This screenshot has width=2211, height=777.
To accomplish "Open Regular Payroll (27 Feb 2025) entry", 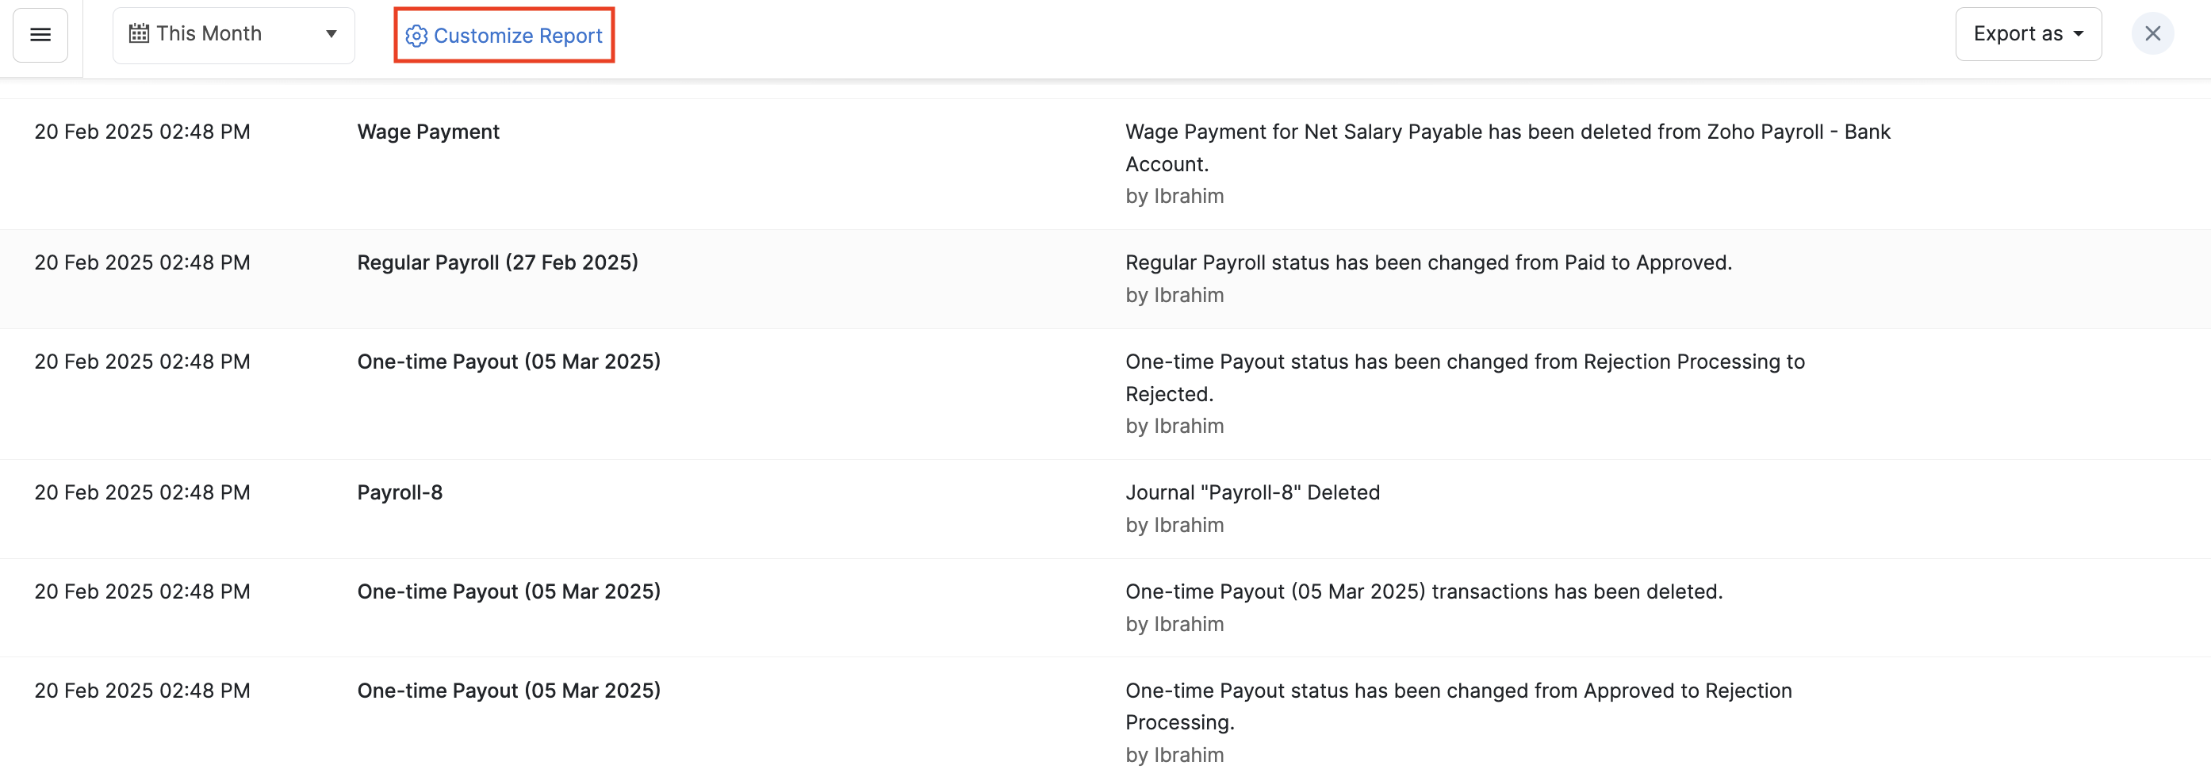I will coord(497,262).
